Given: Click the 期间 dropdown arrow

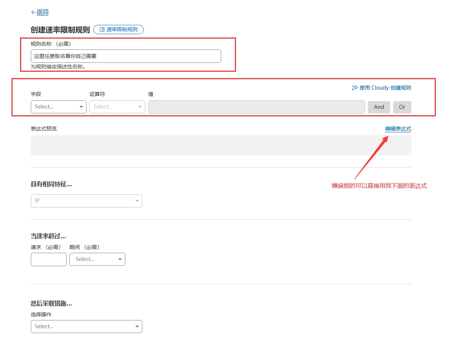Looking at the screenshot, I should 120,259.
